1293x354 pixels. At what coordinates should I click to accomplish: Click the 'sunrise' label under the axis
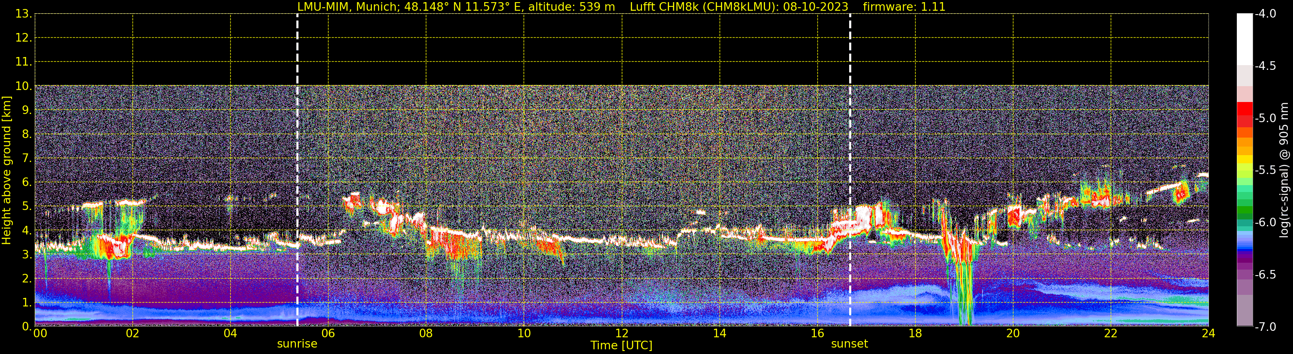click(297, 344)
